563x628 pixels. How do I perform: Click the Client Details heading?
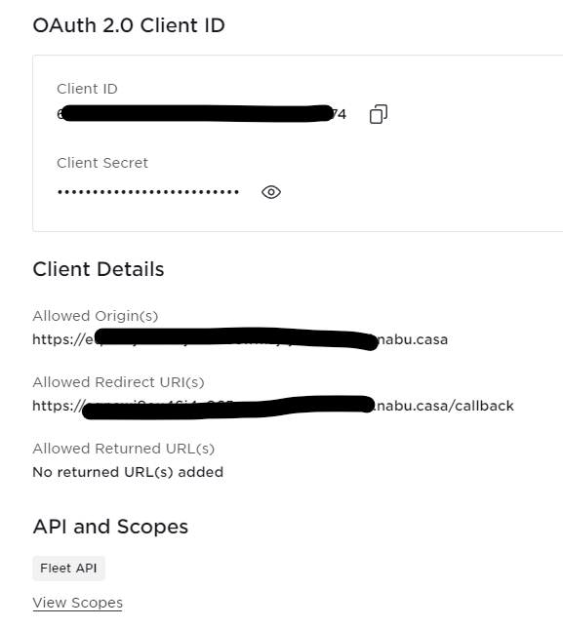tap(99, 269)
